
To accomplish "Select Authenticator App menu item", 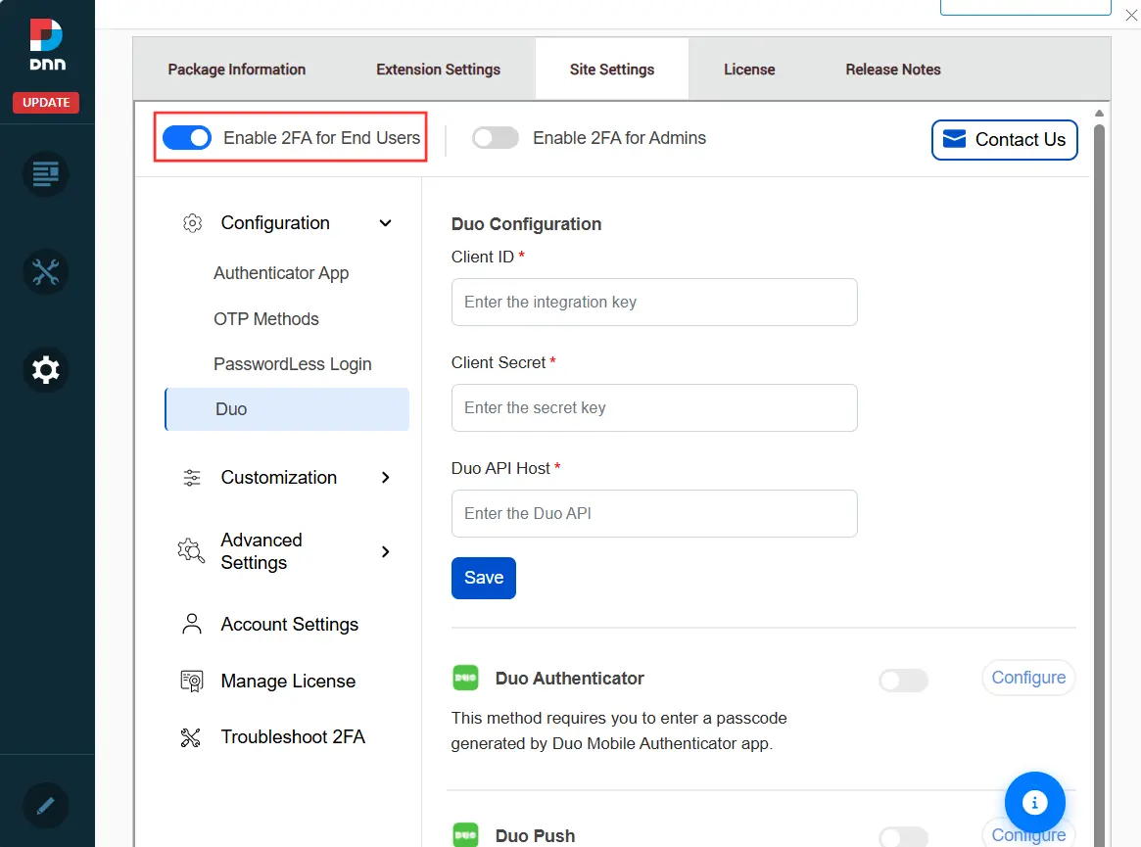I will pos(281,273).
